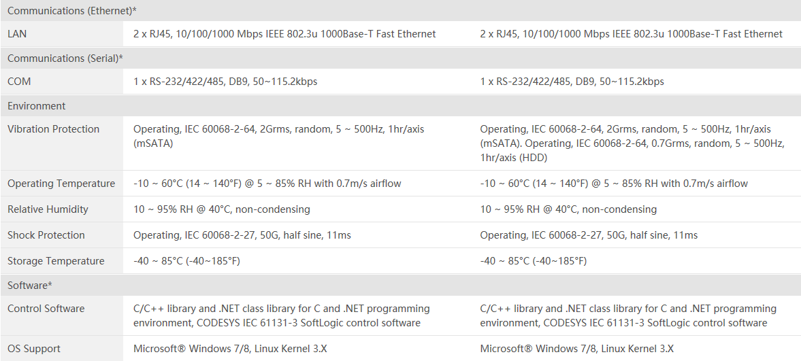Select the Vibration Protection row label
801x361 pixels.
click(x=53, y=129)
